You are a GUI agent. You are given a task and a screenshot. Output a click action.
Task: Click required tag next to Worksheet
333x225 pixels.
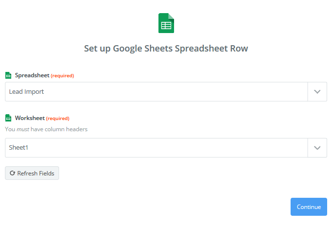pyautogui.click(x=58, y=119)
